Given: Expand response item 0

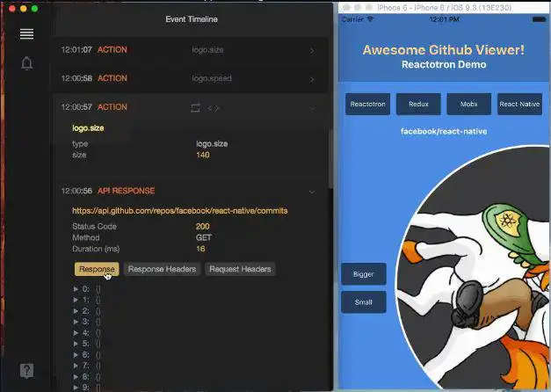Looking at the screenshot, I should (x=76, y=289).
